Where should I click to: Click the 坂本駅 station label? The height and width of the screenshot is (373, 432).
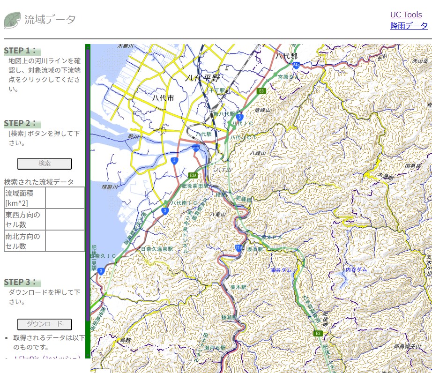click(254, 249)
